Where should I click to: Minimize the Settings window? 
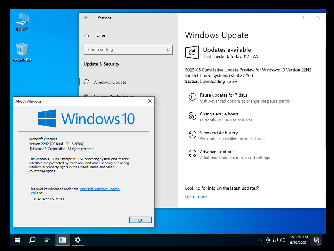pyautogui.click(x=290, y=18)
